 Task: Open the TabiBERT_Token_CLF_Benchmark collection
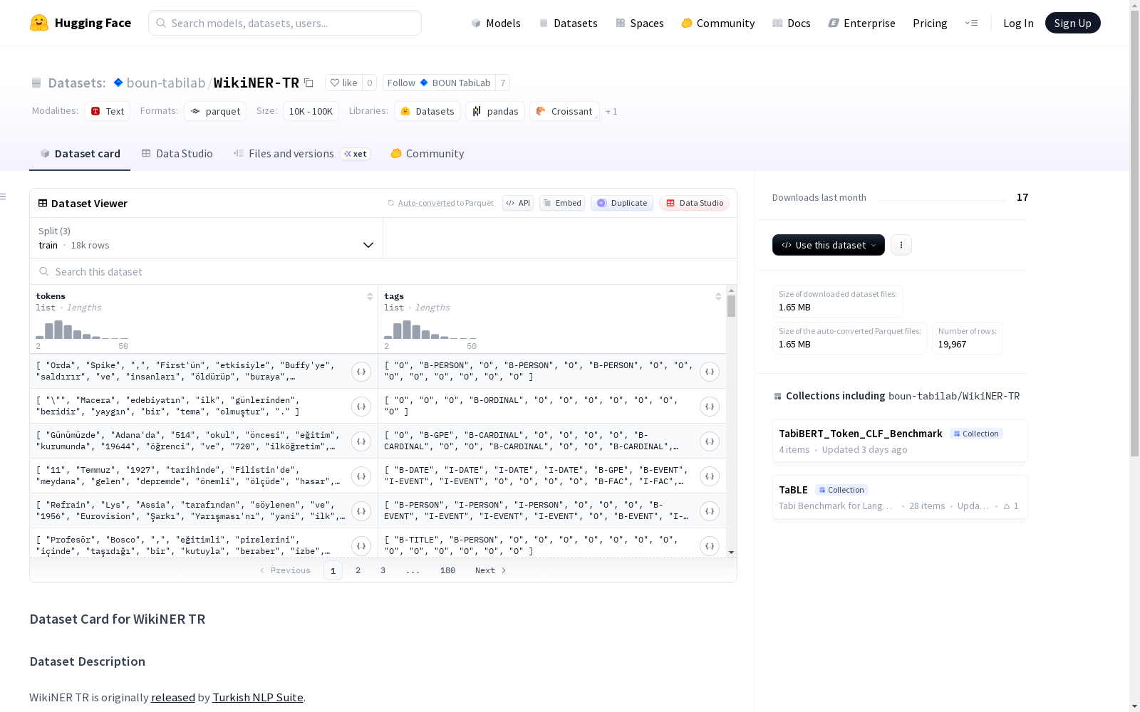click(x=900, y=441)
